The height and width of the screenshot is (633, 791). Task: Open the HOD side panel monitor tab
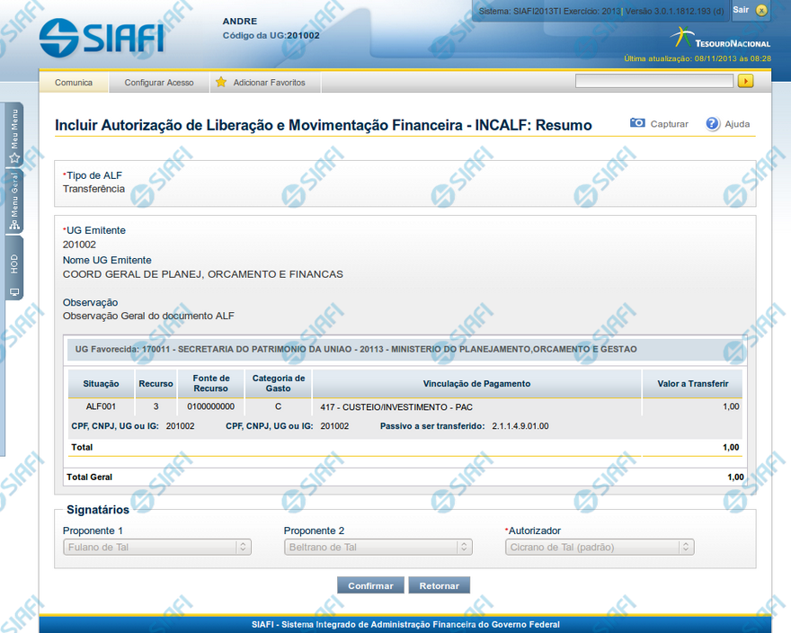[14, 270]
